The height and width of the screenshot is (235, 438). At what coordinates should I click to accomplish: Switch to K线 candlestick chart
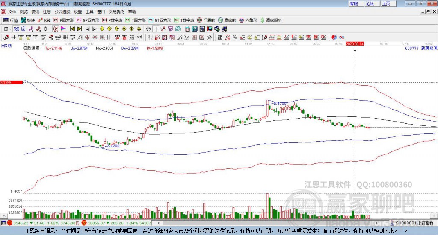[x=44, y=20]
